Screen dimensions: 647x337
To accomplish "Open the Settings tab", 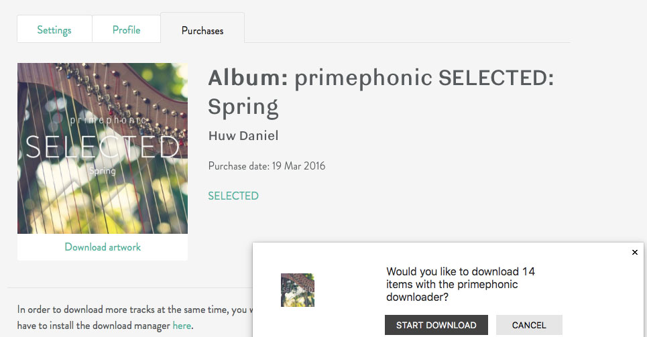I will pos(54,30).
